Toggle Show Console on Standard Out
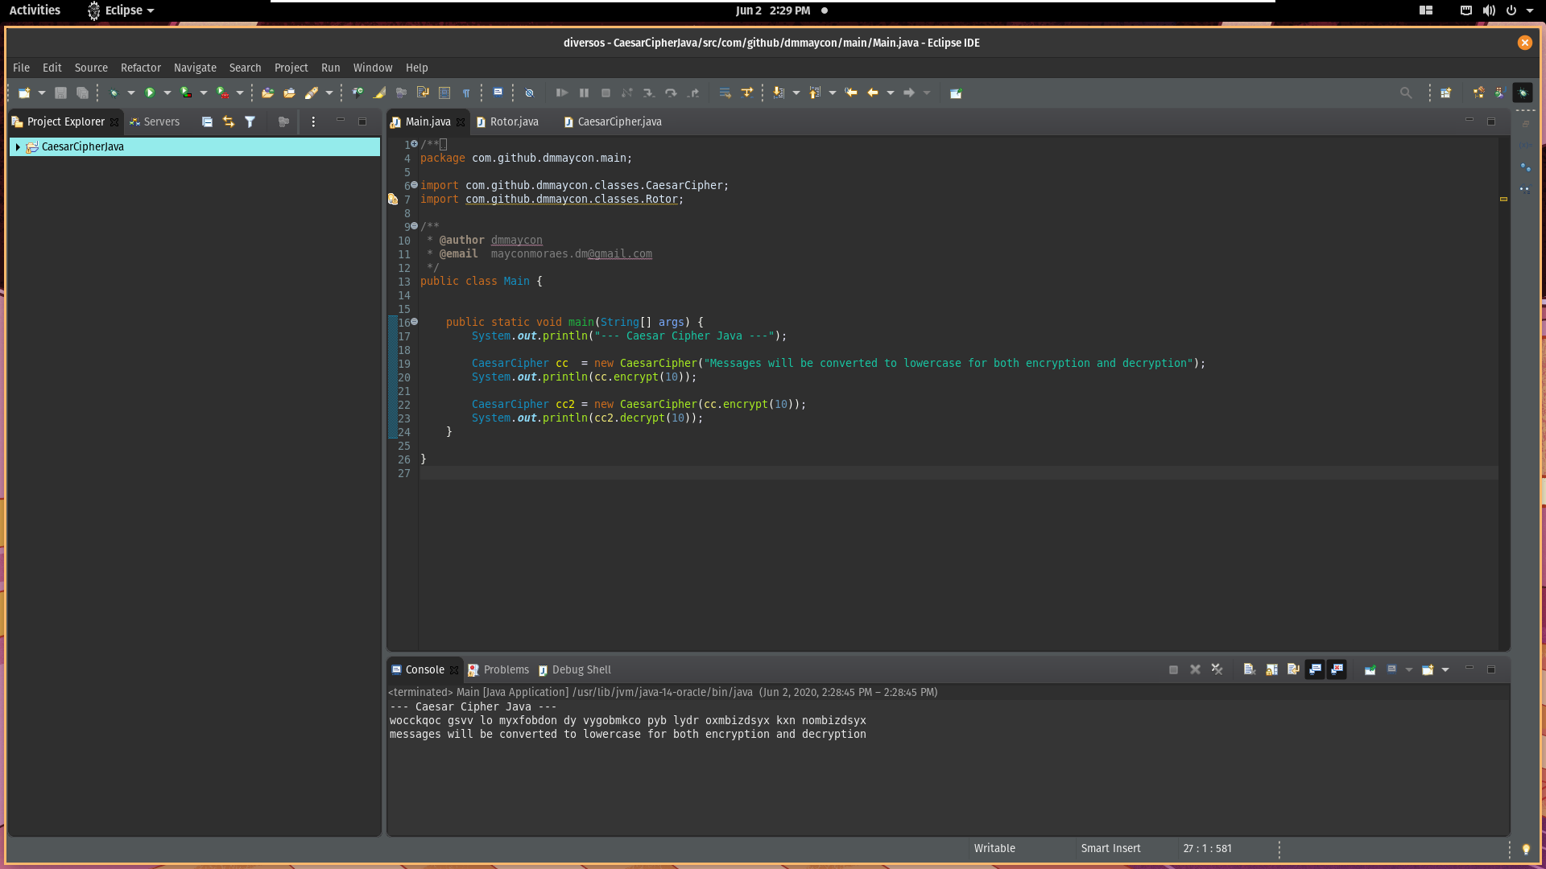 tap(1315, 669)
